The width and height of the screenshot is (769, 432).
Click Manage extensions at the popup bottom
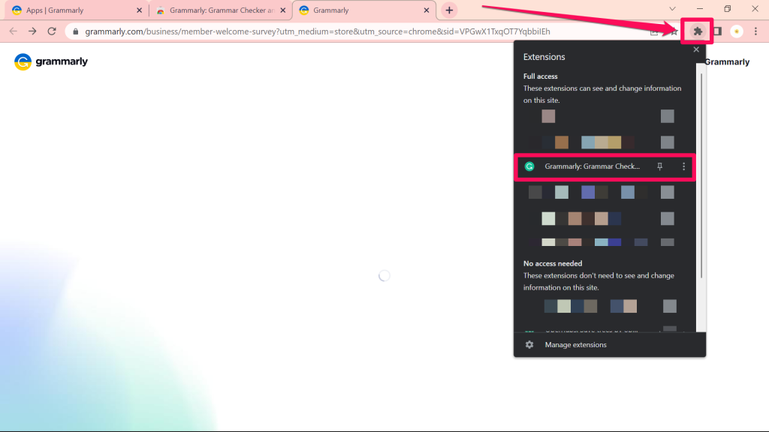coord(575,344)
